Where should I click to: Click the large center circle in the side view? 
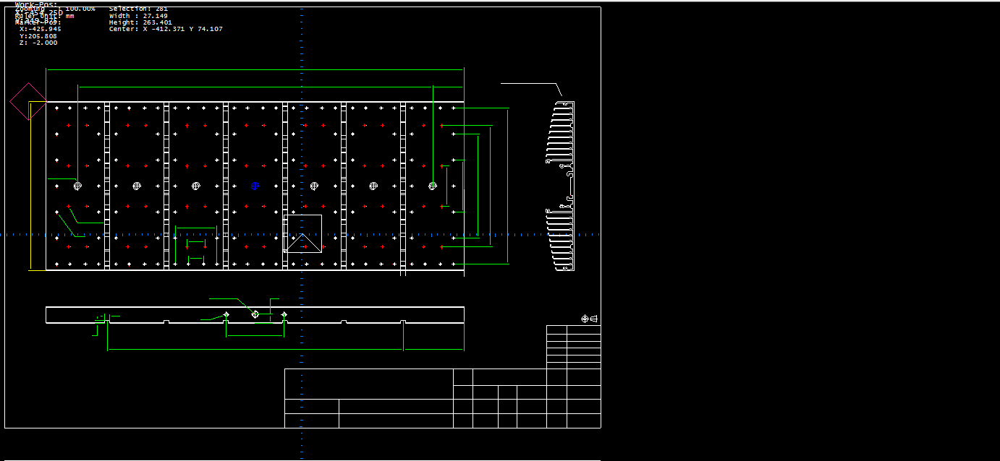[255, 314]
